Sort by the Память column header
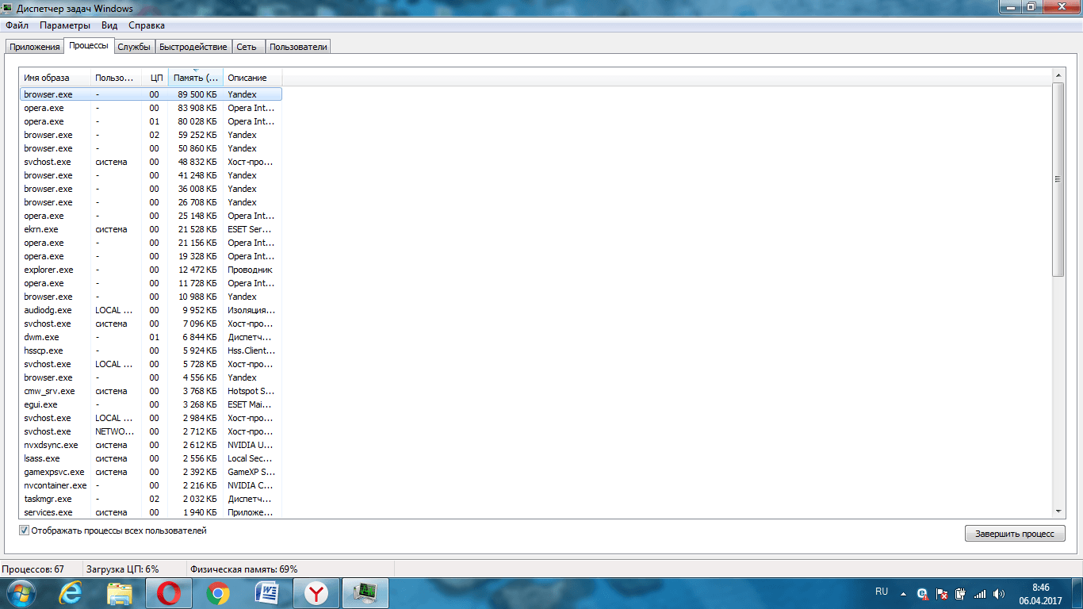 point(196,78)
